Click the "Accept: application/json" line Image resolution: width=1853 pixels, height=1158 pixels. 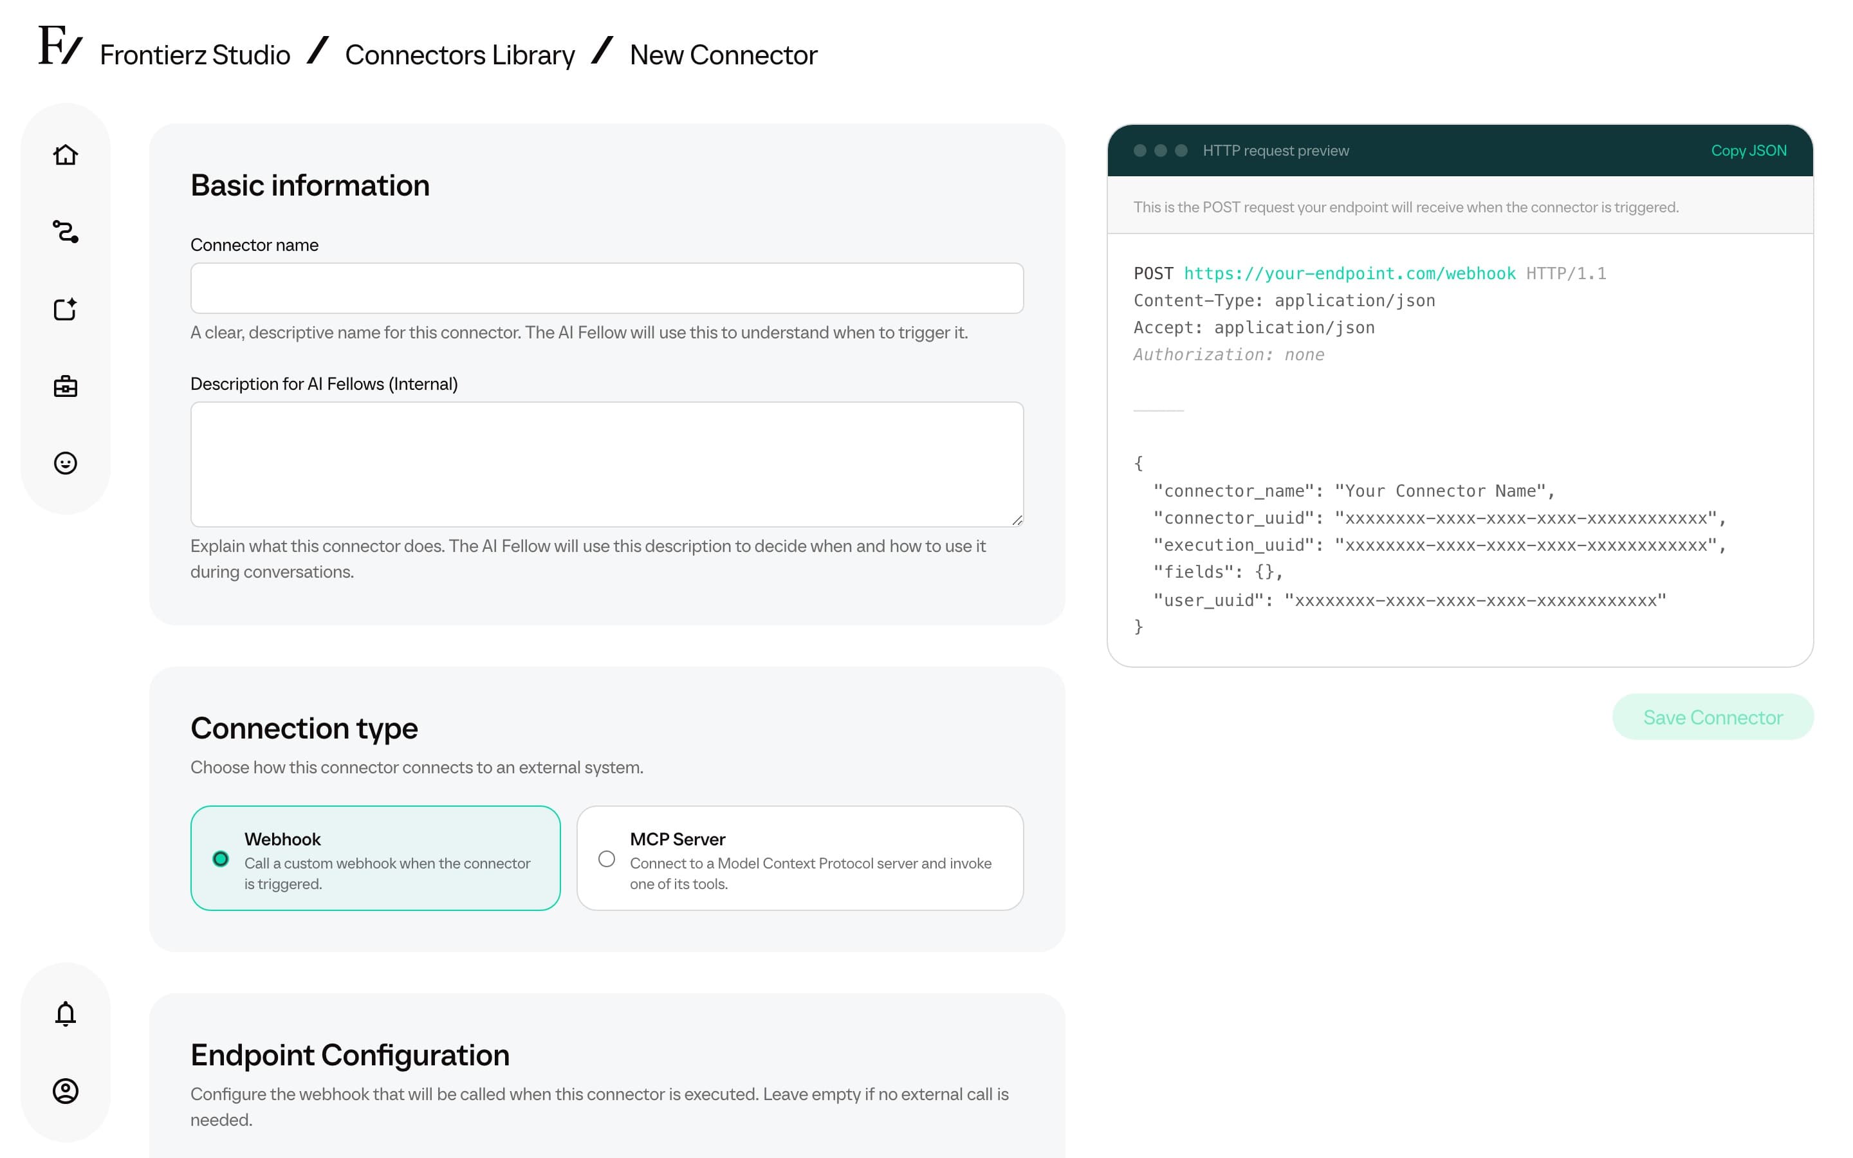1254,328
